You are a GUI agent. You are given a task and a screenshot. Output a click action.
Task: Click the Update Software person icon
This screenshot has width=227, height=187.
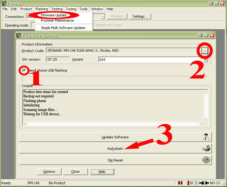[206, 137]
